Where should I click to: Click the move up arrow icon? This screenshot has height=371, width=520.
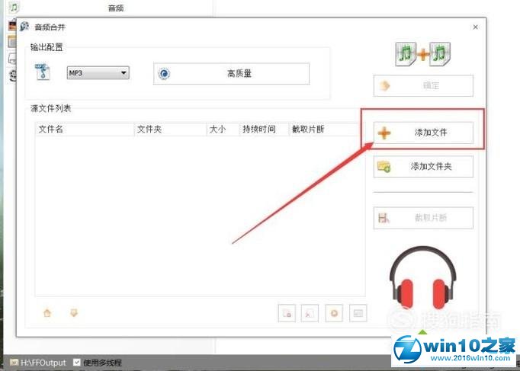point(47,312)
